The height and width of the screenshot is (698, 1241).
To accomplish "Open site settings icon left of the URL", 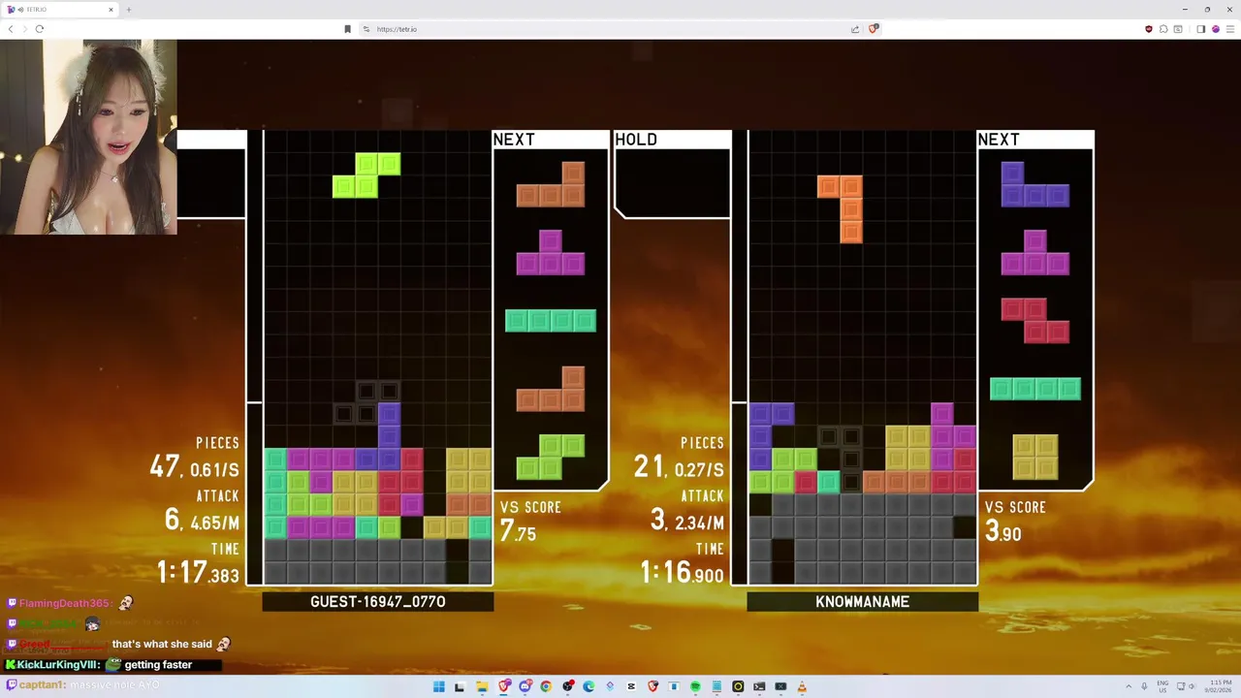I will pyautogui.click(x=366, y=29).
